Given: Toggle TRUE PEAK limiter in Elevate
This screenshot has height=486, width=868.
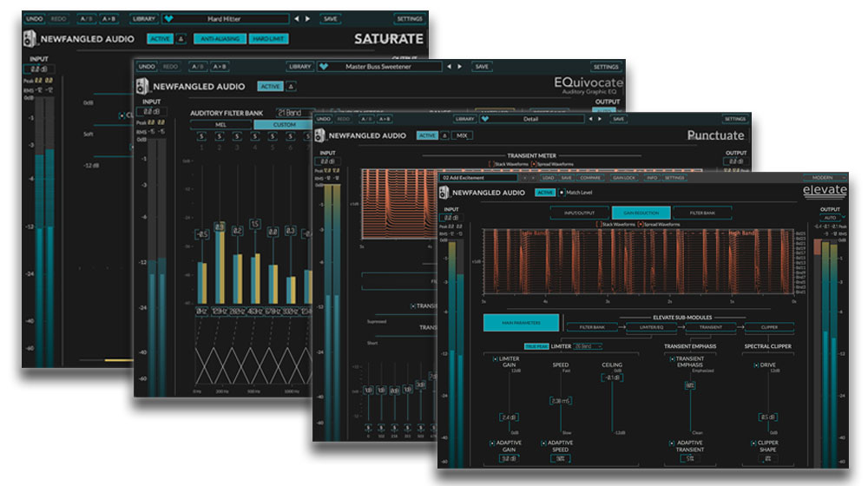Looking at the screenshot, I should (536, 346).
